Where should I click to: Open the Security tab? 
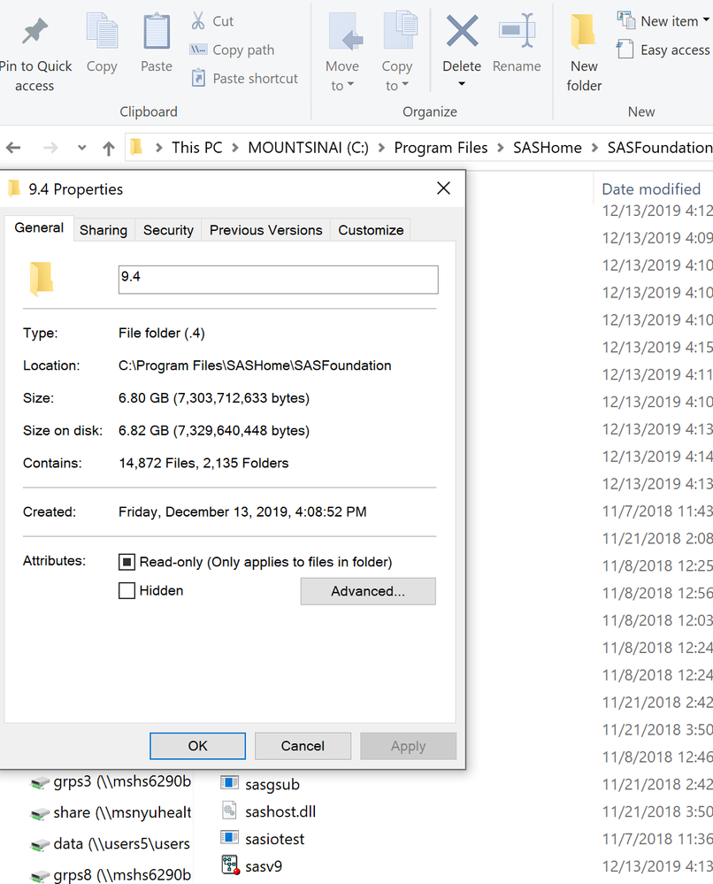point(168,230)
